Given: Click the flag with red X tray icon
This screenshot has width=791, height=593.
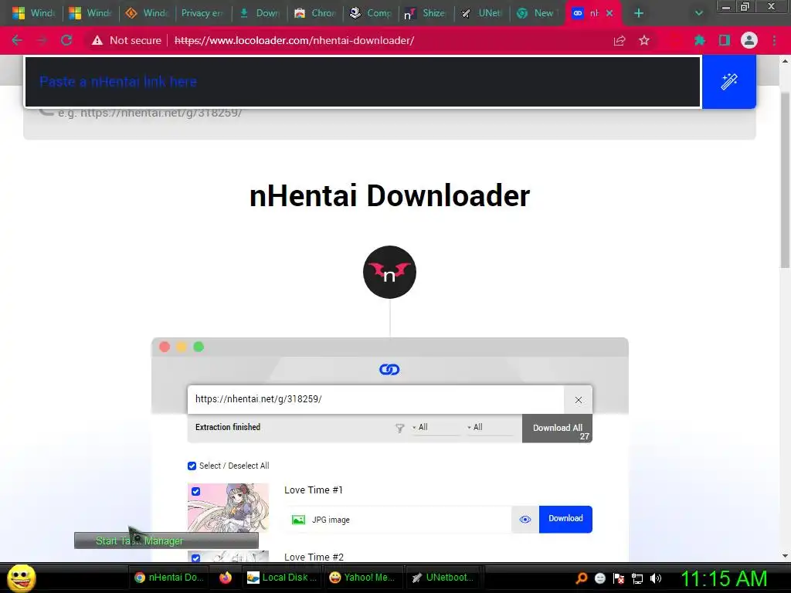Looking at the screenshot, I should pyautogui.click(x=619, y=578).
